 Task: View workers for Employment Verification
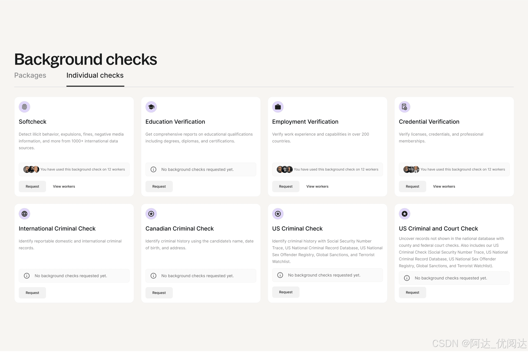(317, 186)
